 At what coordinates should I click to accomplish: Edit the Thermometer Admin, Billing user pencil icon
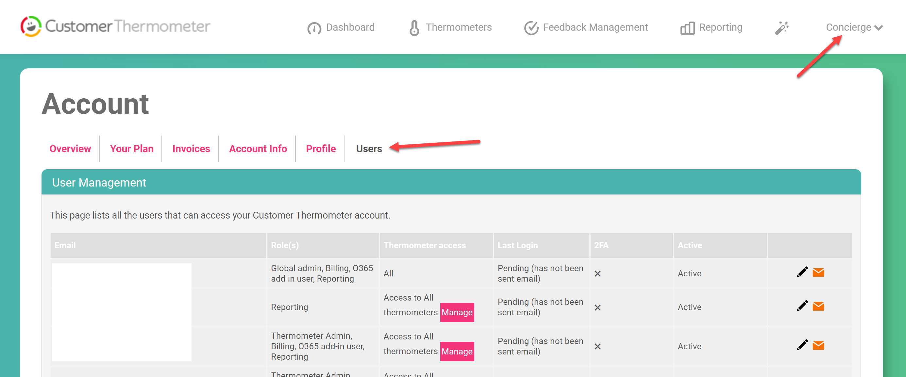(802, 345)
